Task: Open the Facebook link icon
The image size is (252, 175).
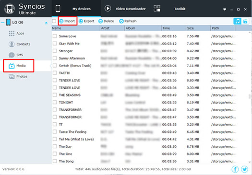Action: pos(235,169)
